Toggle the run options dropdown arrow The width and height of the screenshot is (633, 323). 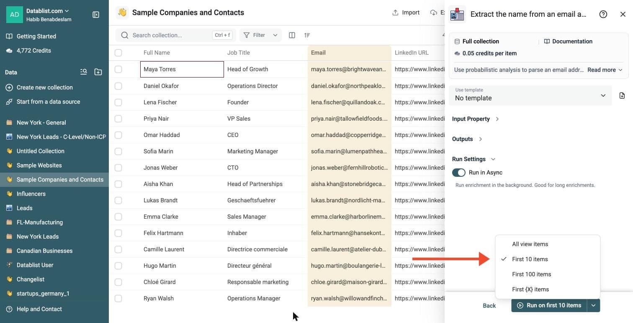(594, 305)
